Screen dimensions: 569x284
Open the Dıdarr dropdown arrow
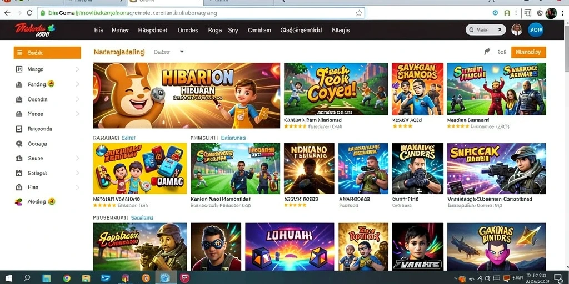click(x=182, y=52)
